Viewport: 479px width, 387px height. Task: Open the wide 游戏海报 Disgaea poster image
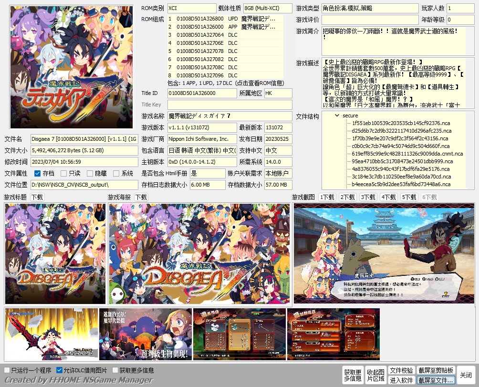point(199,254)
